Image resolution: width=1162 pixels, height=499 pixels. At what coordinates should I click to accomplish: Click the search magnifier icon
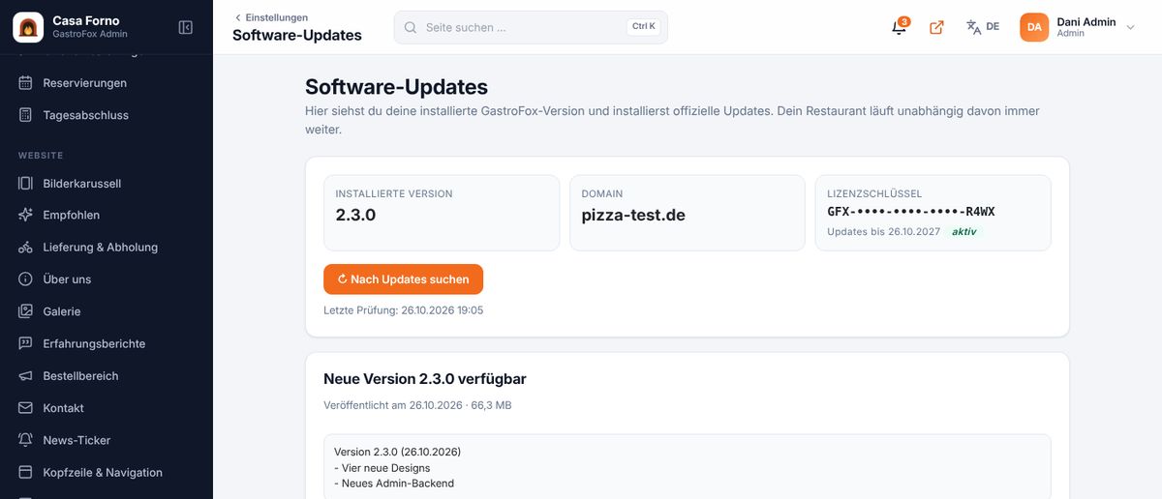click(411, 27)
